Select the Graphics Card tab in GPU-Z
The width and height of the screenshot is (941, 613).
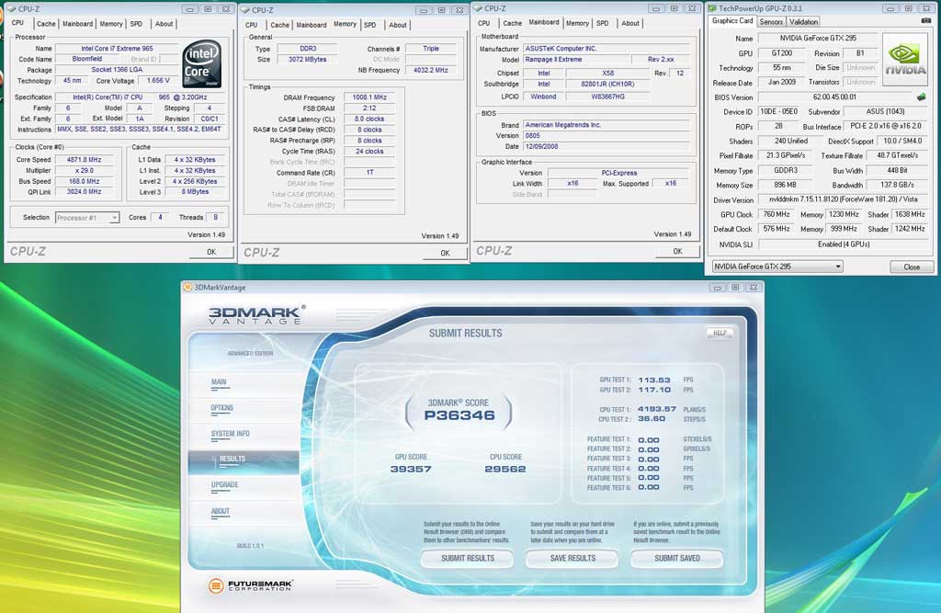[x=732, y=21]
